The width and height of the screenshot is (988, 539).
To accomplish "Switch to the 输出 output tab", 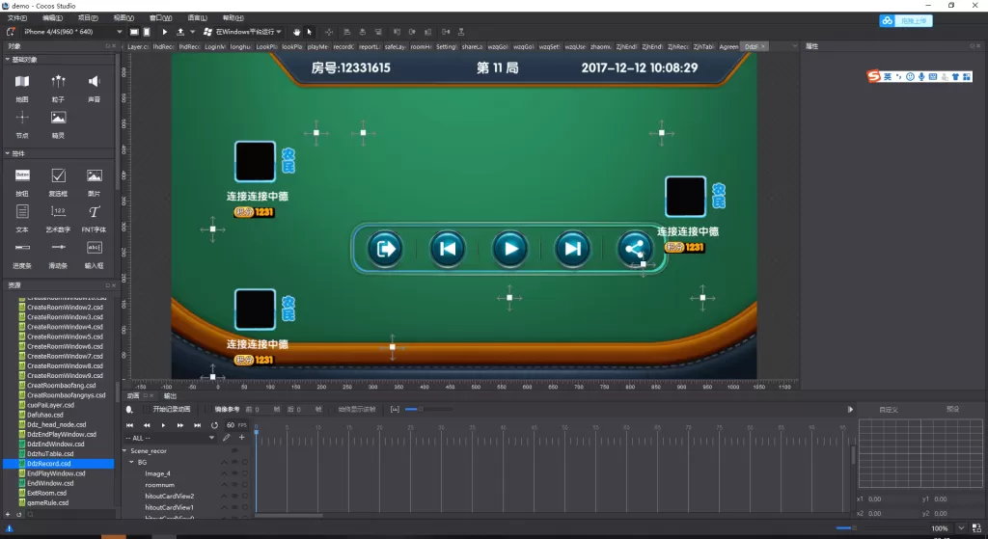I will [171, 396].
